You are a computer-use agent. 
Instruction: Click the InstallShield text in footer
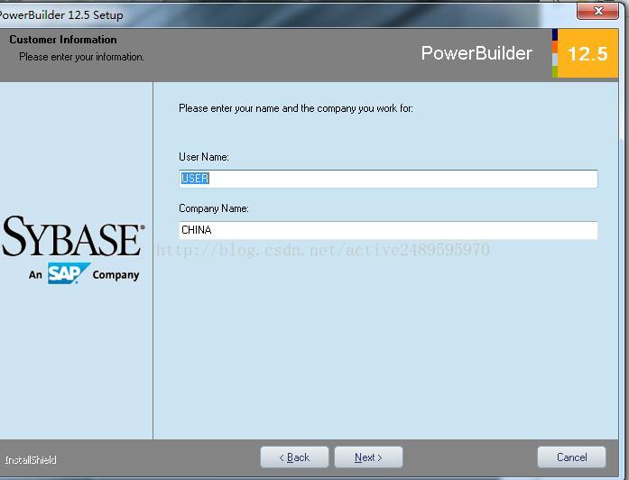[x=31, y=460]
